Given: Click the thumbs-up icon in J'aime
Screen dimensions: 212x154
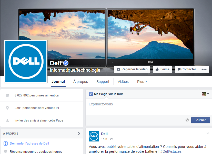Looking at the screenshot, I should [157, 69].
